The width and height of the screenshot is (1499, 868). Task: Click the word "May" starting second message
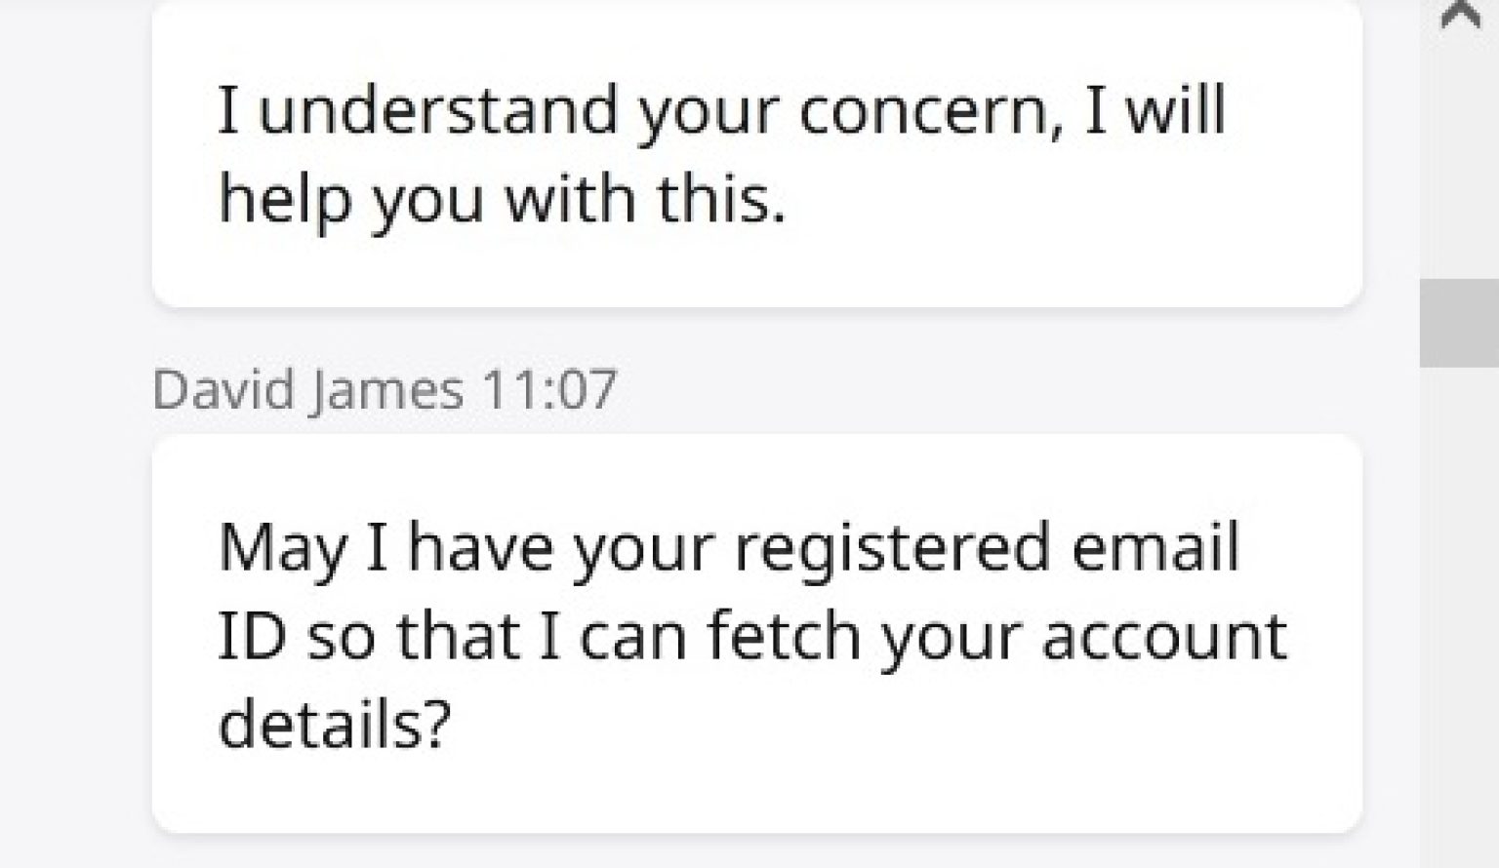[x=281, y=548]
